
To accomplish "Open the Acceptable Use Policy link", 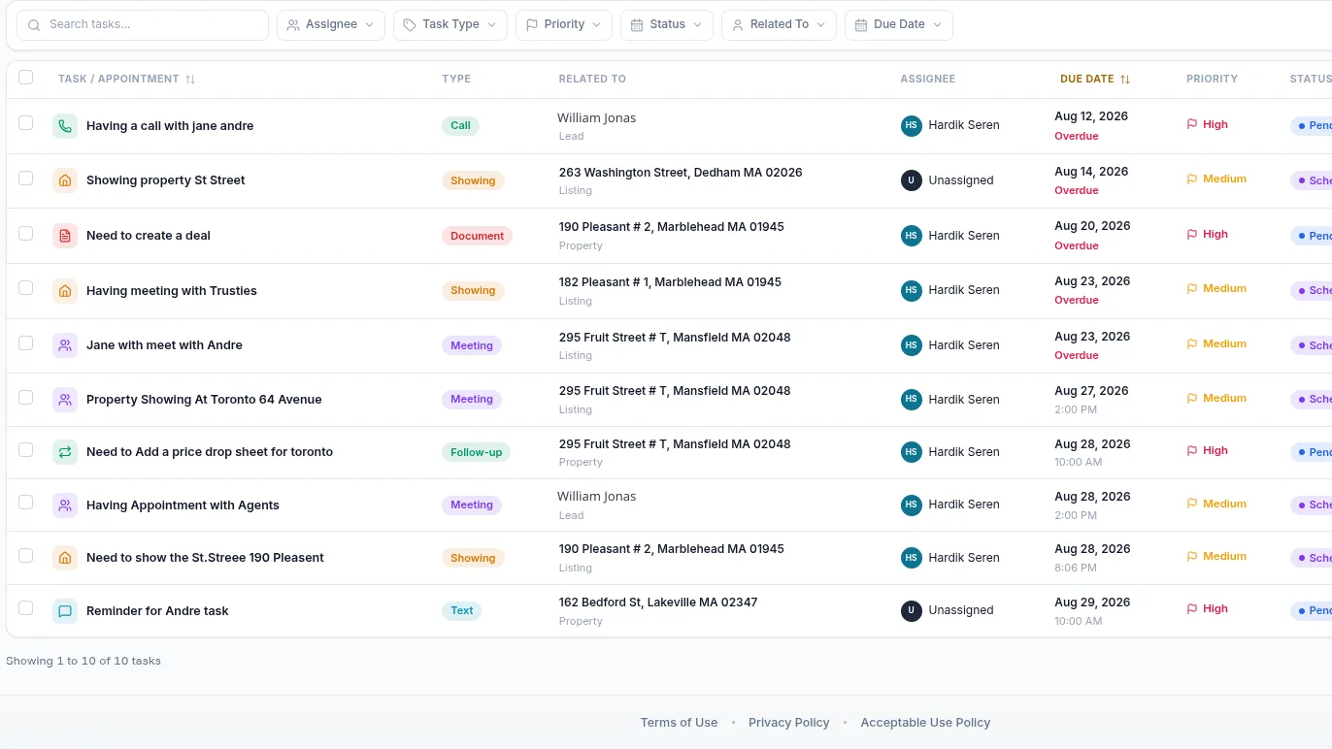I will click(x=925, y=723).
